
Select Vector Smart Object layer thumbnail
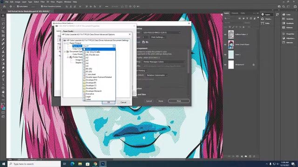click(231, 45)
